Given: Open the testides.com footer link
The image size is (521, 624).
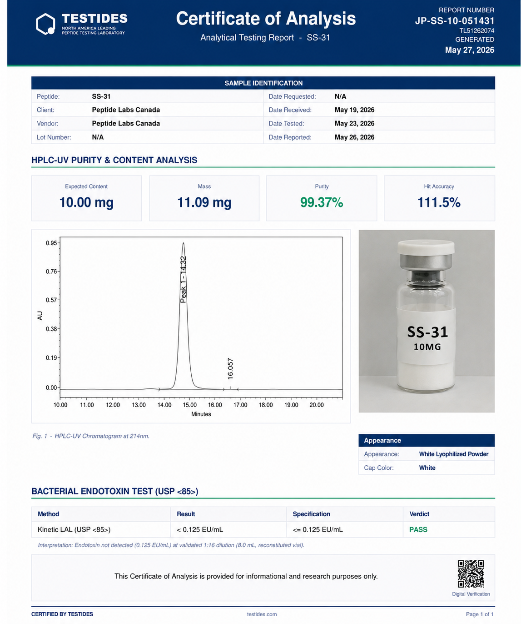Looking at the screenshot, I should pos(262,614).
